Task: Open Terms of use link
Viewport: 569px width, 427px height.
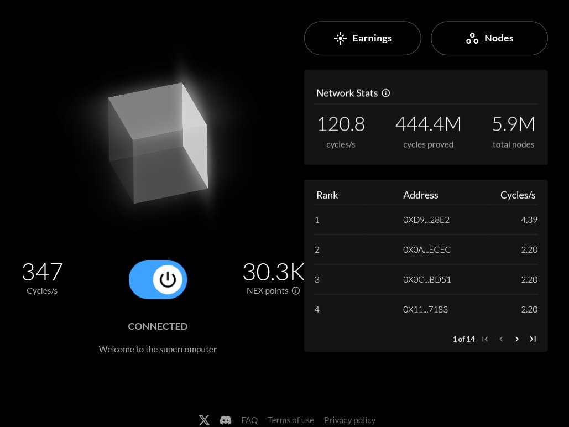Action: coord(291,420)
